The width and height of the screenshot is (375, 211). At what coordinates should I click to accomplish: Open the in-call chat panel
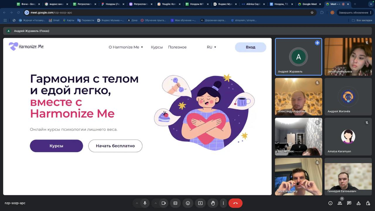(349, 203)
